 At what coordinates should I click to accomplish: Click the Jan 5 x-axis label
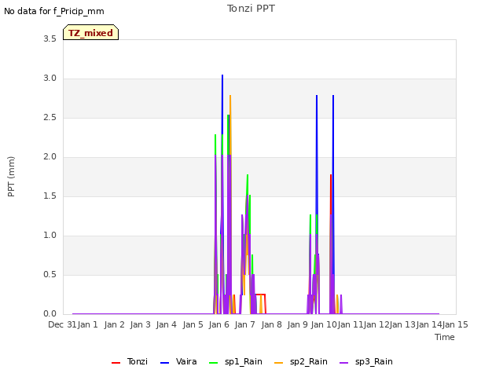193,324
